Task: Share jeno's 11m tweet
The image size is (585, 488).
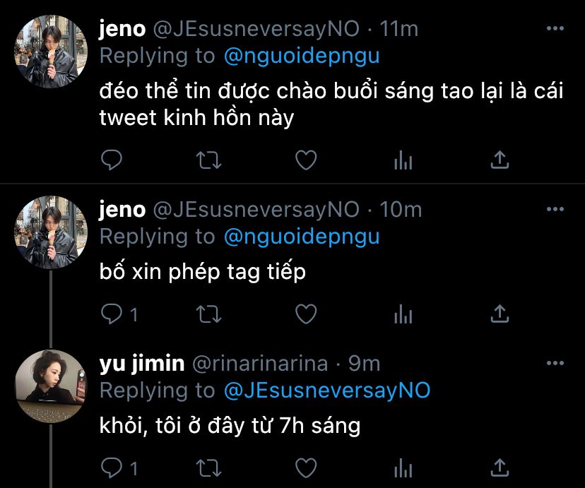Action: point(500,161)
